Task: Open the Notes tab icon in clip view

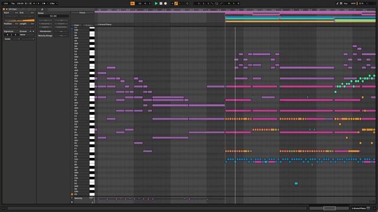Action: 42,9
